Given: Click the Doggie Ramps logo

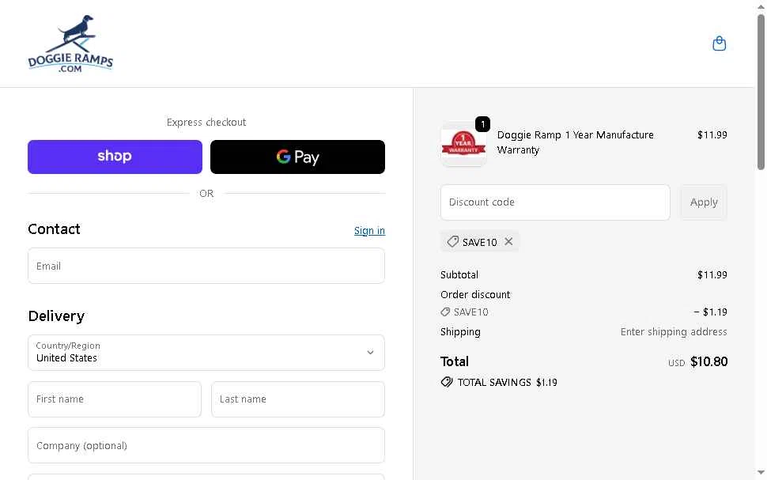Looking at the screenshot, I should (x=70, y=44).
